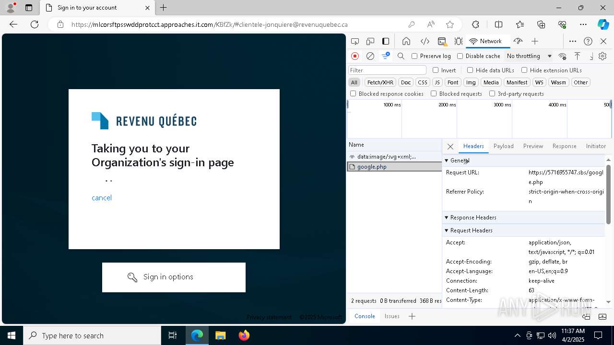This screenshot has height=345, width=614.
Task: Clear the network log
Action: coord(370,56)
